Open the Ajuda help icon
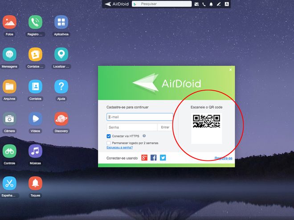 click(x=61, y=86)
